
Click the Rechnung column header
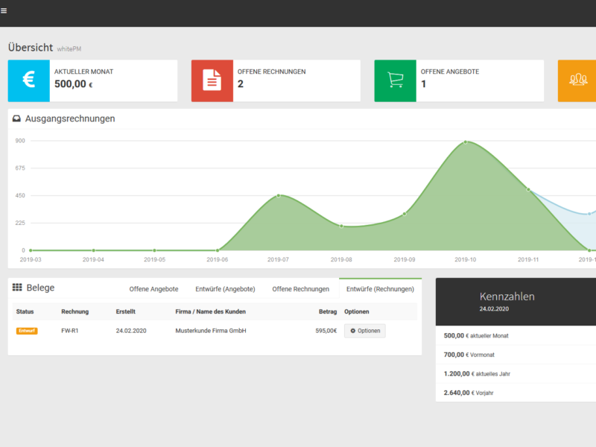pos(75,311)
